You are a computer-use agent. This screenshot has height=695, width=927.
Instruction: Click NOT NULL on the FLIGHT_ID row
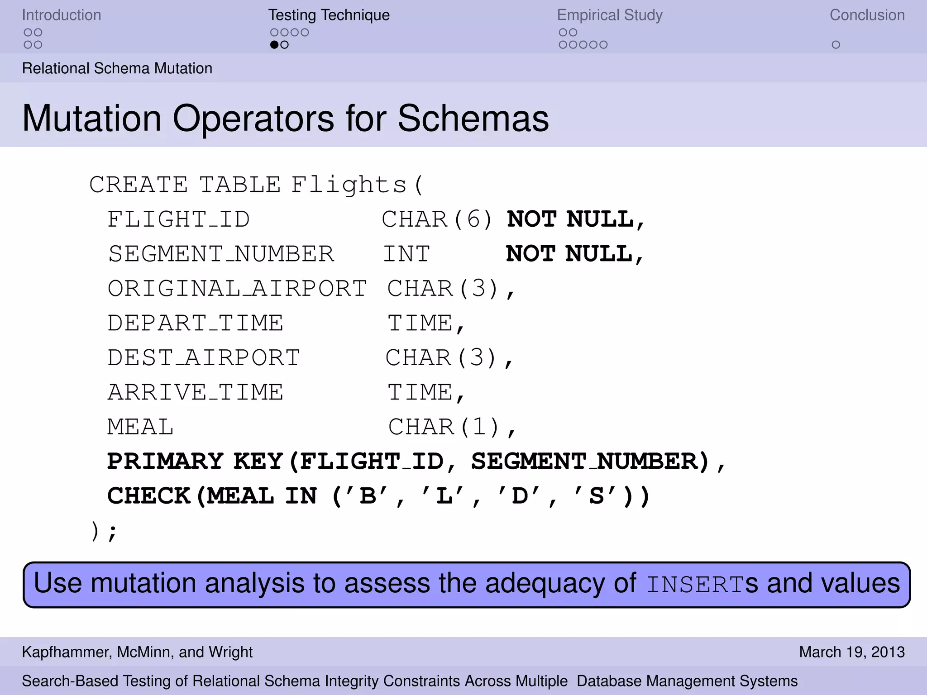[x=575, y=220]
